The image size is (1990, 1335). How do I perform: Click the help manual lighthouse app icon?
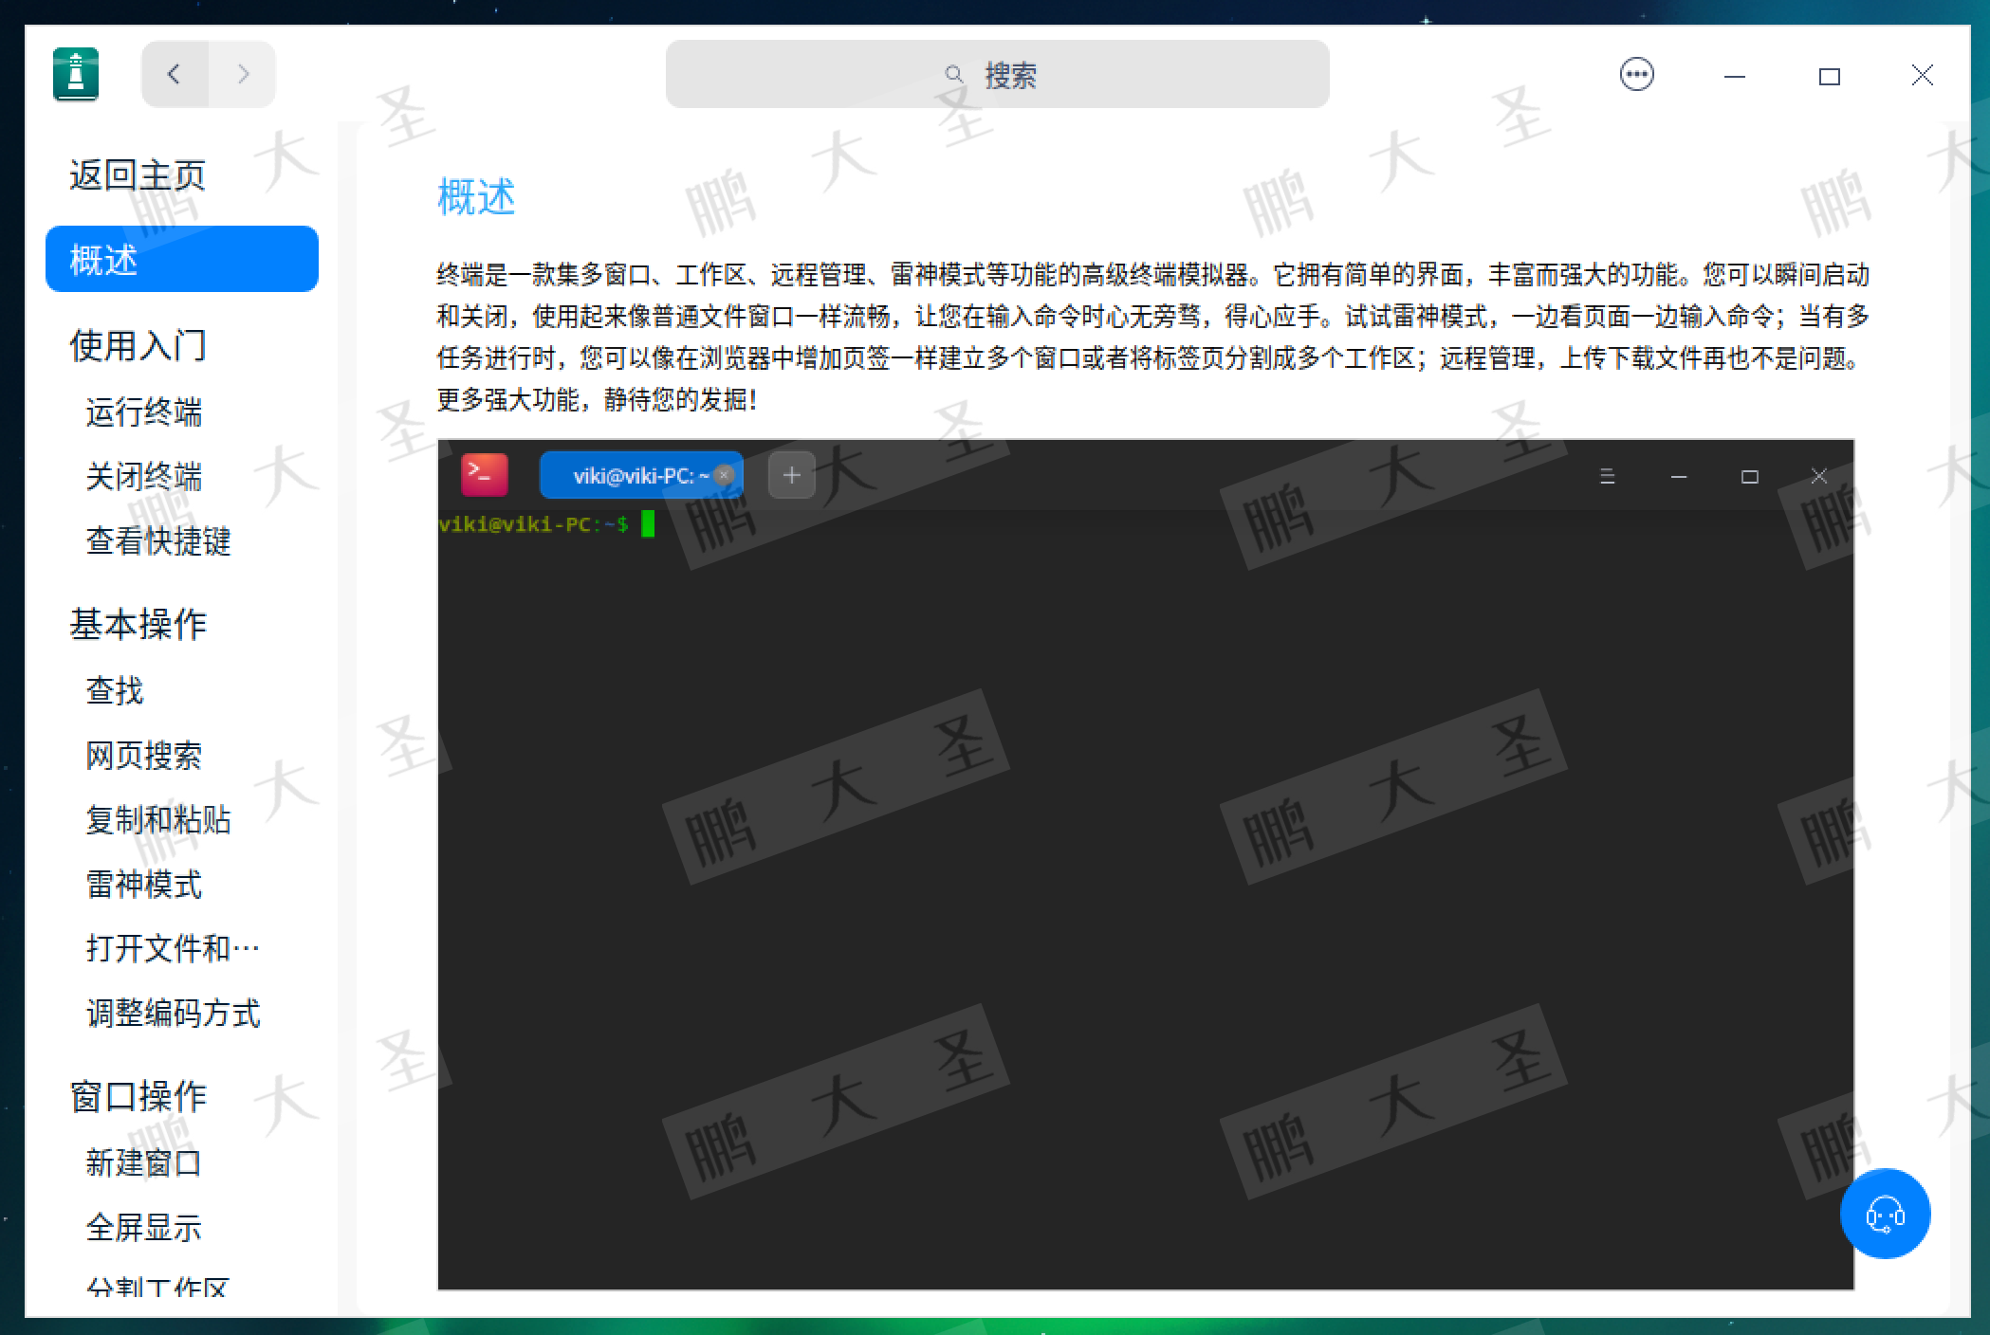point(76,74)
